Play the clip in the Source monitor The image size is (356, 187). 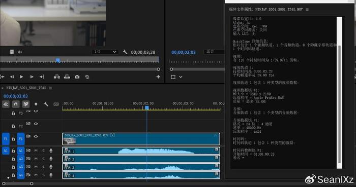pos(21,77)
